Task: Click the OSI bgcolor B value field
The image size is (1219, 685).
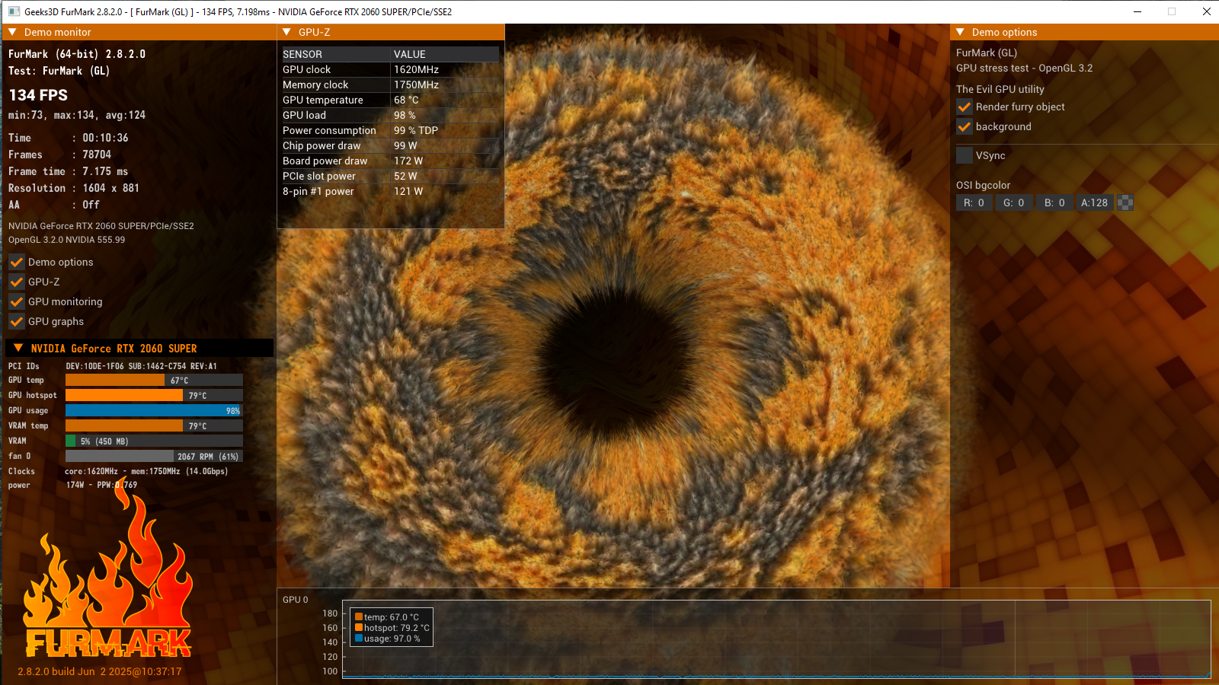Action: (x=1054, y=202)
